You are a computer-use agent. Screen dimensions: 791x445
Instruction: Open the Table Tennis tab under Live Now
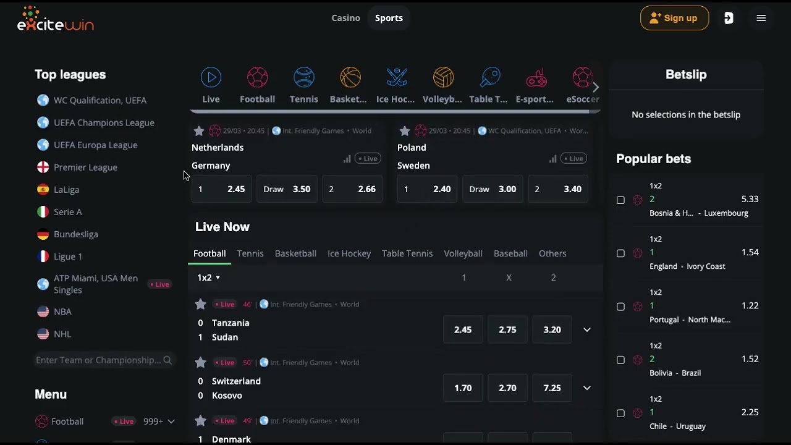[407, 253]
